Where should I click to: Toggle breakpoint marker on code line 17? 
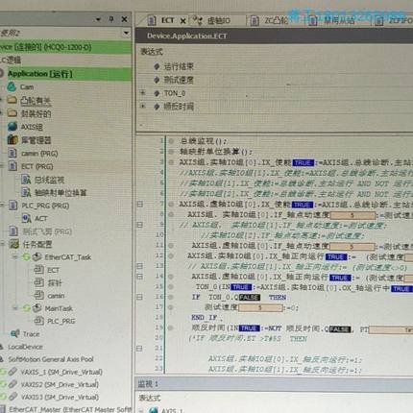pos(171,307)
